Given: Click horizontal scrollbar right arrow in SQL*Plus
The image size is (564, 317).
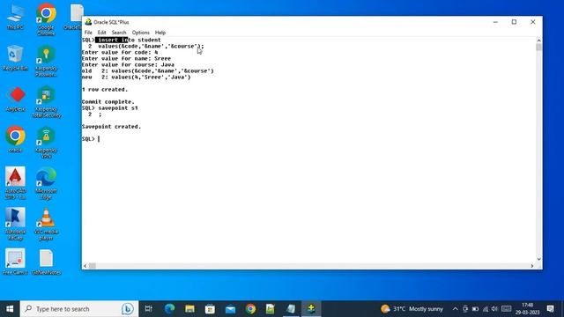Looking at the screenshot, I should (532, 266).
